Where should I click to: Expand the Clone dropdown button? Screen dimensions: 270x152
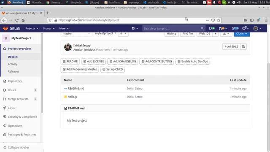pyautogui.click(x=242, y=34)
